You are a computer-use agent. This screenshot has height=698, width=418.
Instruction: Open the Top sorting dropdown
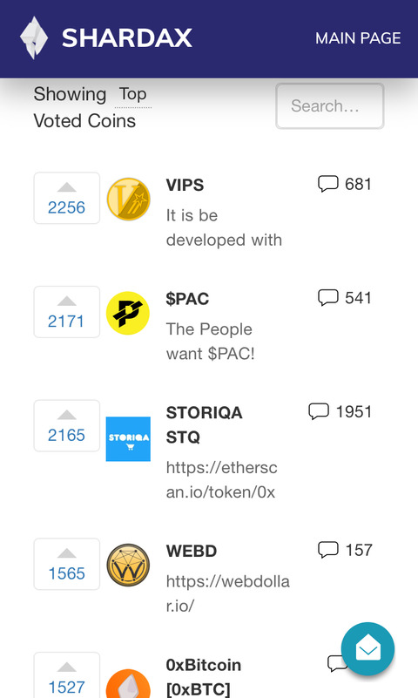pos(133,95)
